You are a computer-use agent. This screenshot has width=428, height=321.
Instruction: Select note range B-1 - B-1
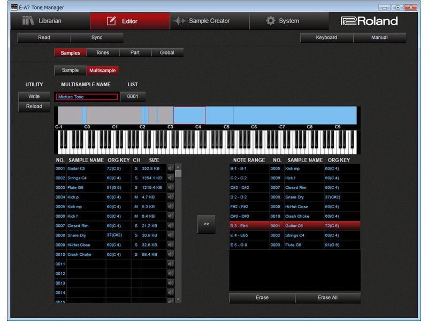pos(295,169)
